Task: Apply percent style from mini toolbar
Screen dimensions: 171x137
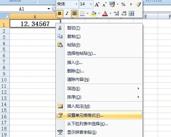Action: [x=123, y=5]
